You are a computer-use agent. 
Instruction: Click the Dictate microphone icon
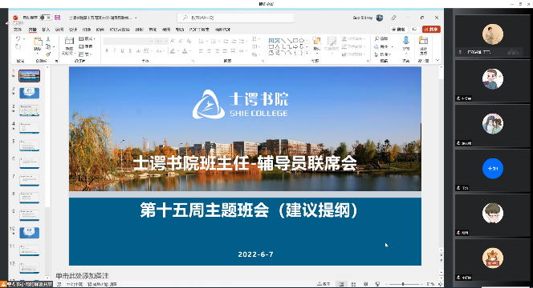tap(406, 41)
